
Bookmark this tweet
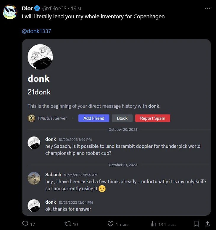196,224
